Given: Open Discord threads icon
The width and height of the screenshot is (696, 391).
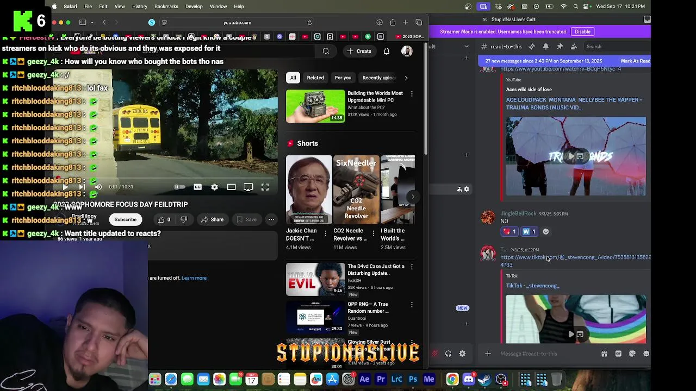Looking at the screenshot, I should (532, 47).
